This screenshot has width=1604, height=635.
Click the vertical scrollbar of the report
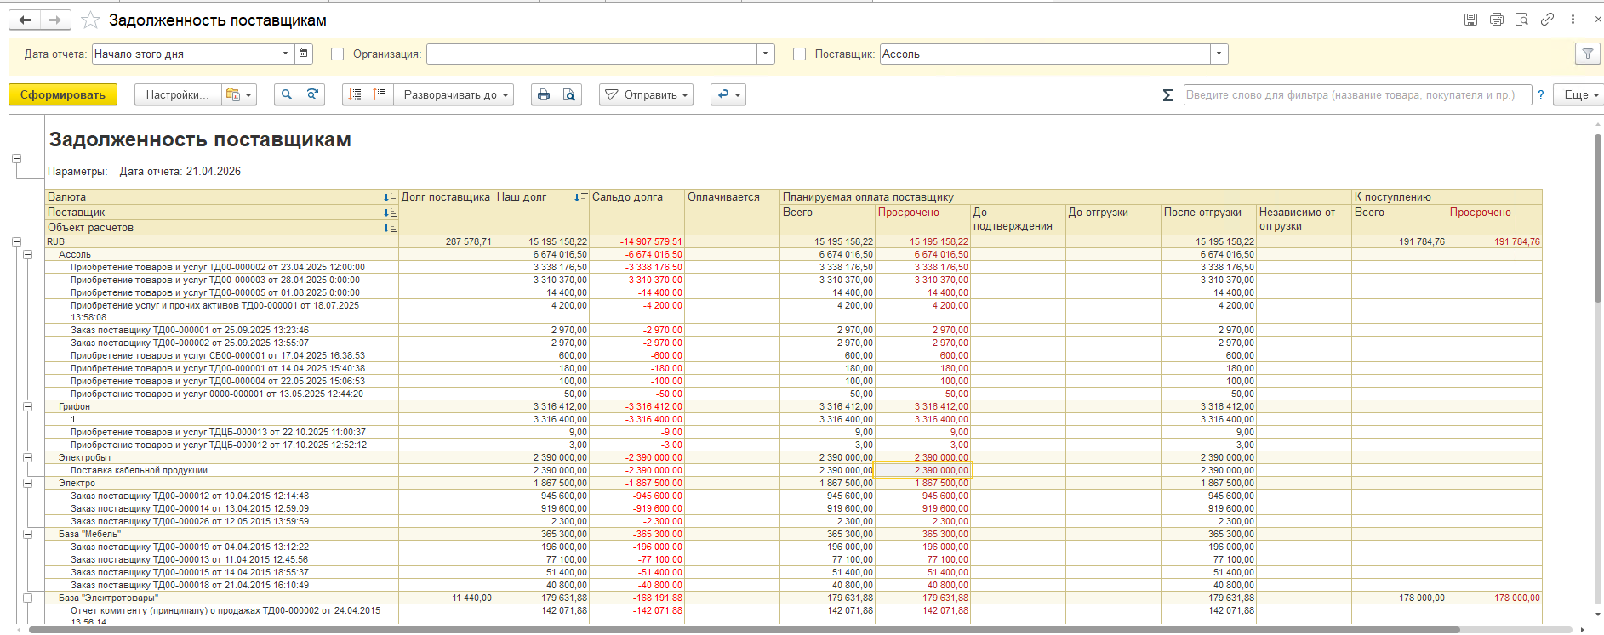(x=1598, y=217)
